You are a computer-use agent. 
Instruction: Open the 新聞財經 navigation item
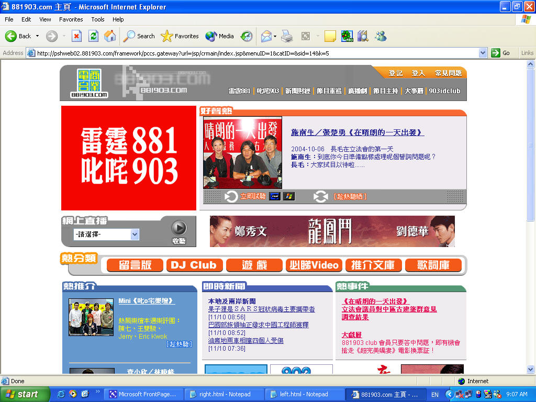(x=298, y=91)
